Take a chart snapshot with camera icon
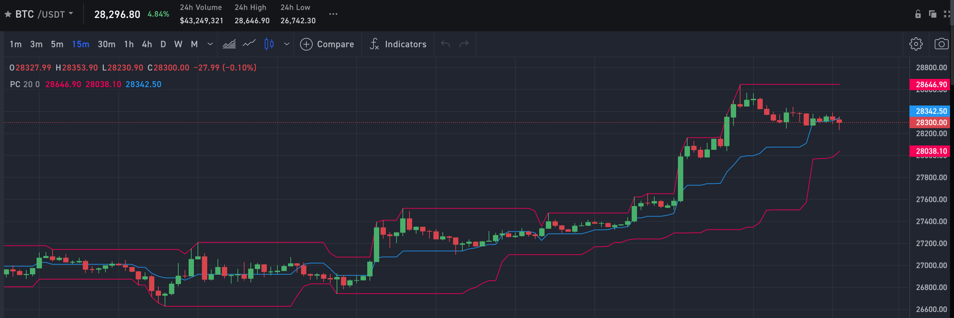Screen dimensions: 954x318 941,44
